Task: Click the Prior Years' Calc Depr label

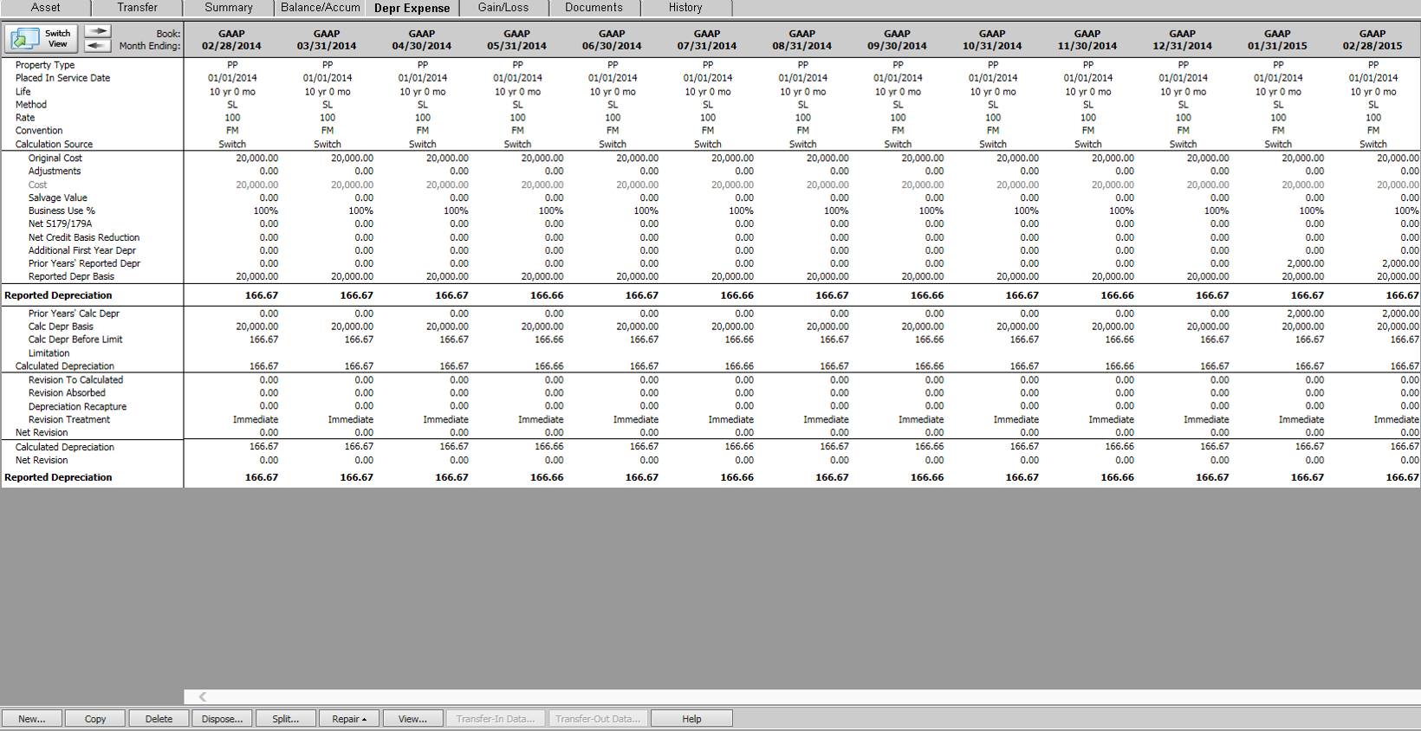Action: (x=74, y=314)
